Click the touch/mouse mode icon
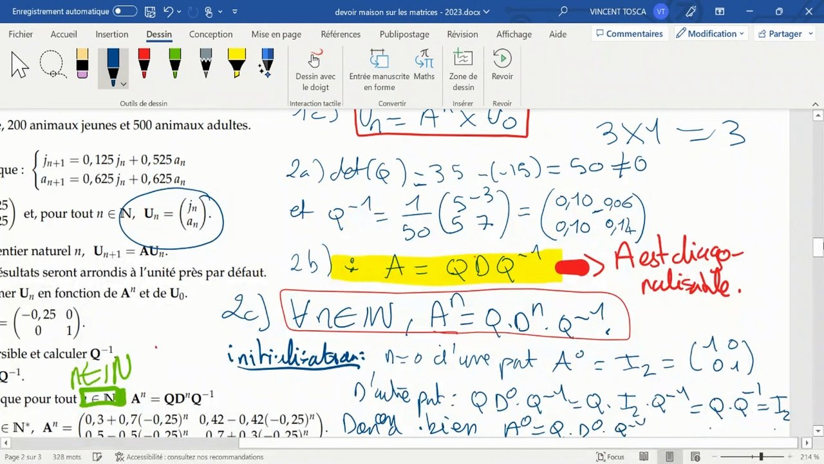This screenshot has height=464, width=824. (209, 12)
